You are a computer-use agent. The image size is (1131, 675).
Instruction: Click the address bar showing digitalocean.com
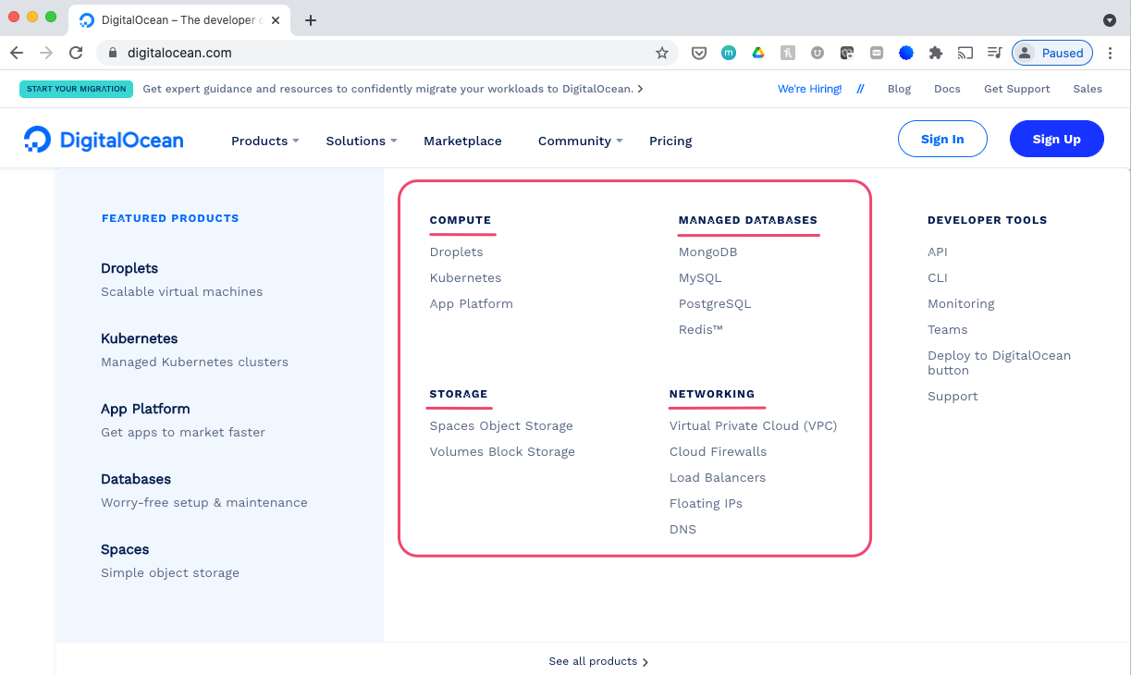(x=388, y=53)
